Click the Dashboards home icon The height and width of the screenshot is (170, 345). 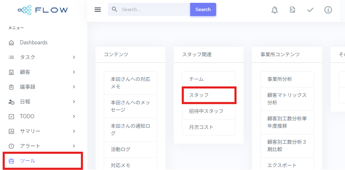click(x=12, y=43)
